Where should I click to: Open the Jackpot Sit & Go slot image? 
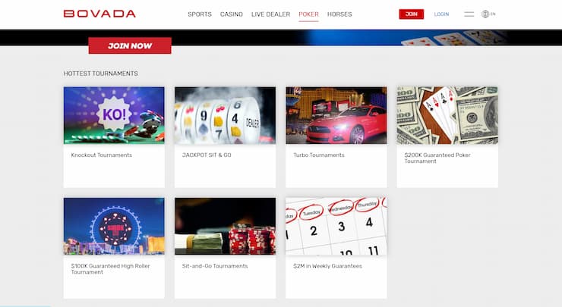click(225, 115)
